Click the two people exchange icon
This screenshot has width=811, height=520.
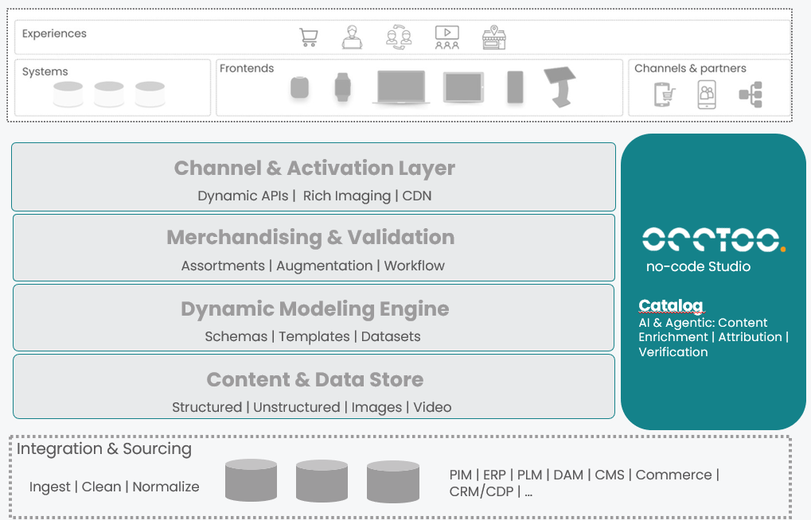pyautogui.click(x=399, y=37)
